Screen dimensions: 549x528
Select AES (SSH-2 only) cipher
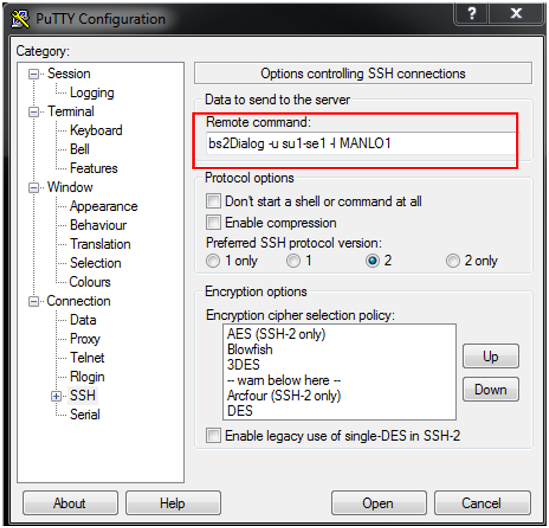point(276,334)
